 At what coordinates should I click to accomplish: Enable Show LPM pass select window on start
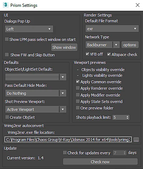pyautogui.click(x=7, y=39)
